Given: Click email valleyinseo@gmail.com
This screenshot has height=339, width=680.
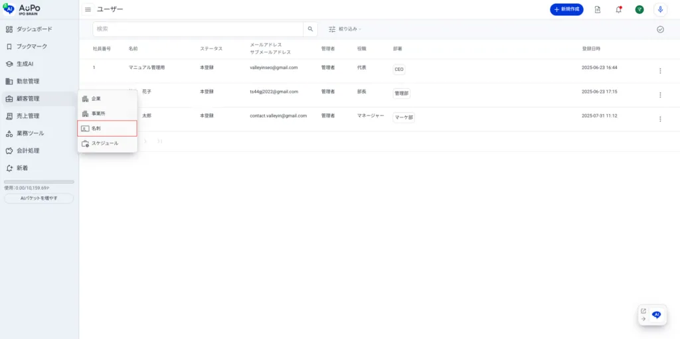Looking at the screenshot, I should (274, 68).
